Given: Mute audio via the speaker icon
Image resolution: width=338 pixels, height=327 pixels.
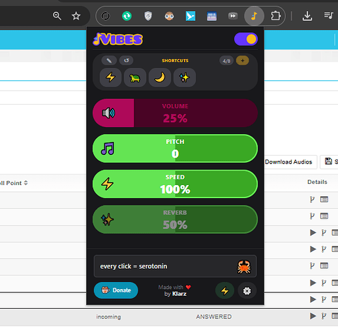Looking at the screenshot, I should pyautogui.click(x=108, y=113).
